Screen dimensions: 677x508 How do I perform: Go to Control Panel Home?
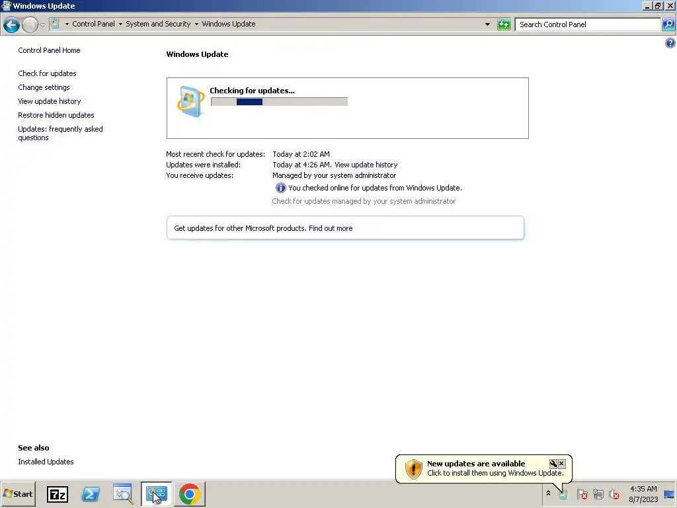pyautogui.click(x=49, y=50)
